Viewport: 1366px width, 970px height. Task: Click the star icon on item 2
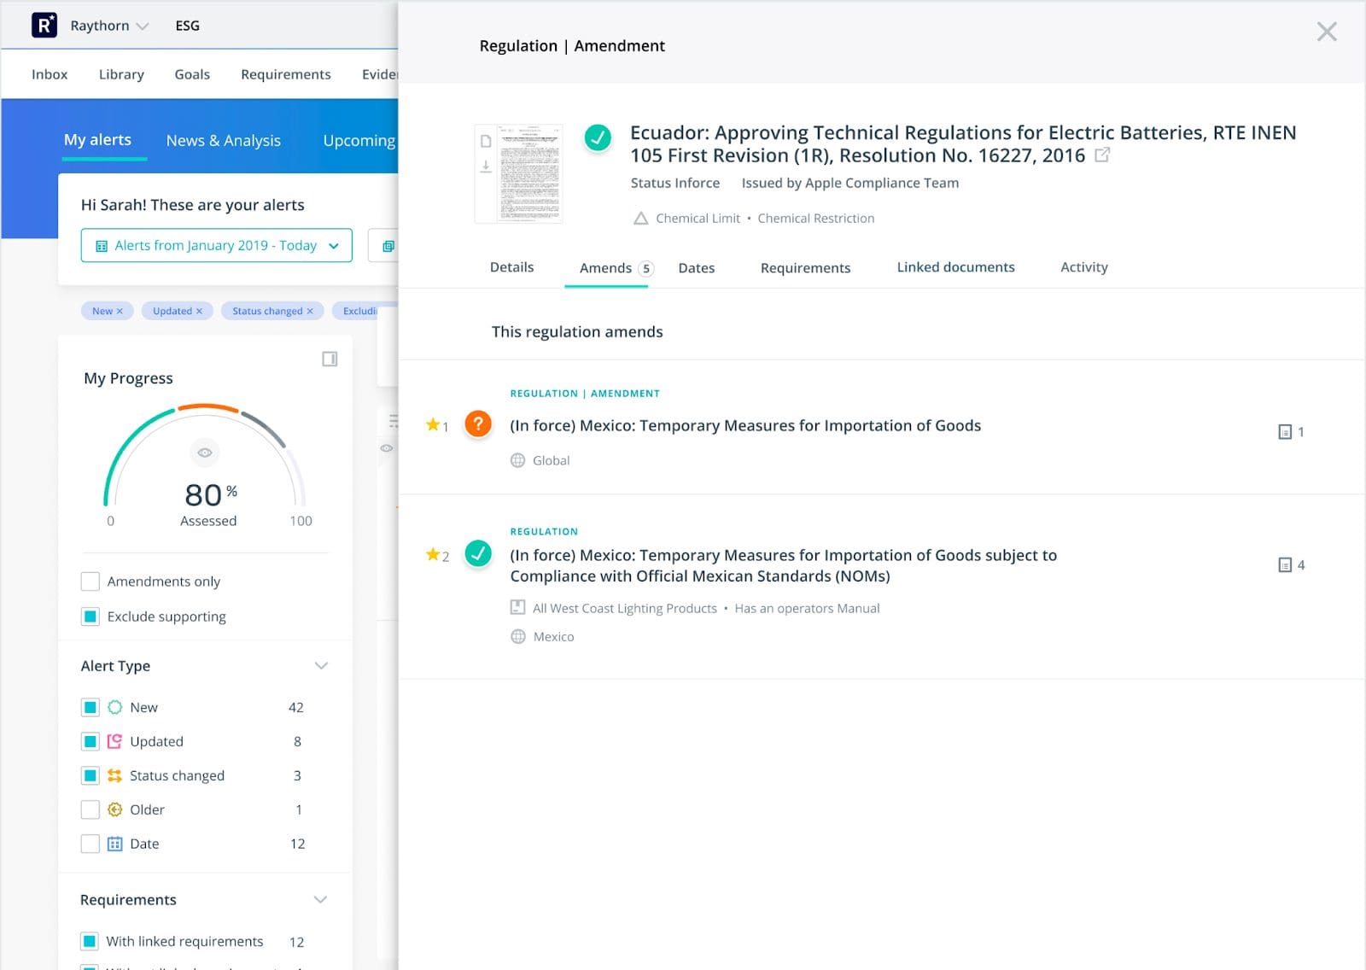coord(433,555)
